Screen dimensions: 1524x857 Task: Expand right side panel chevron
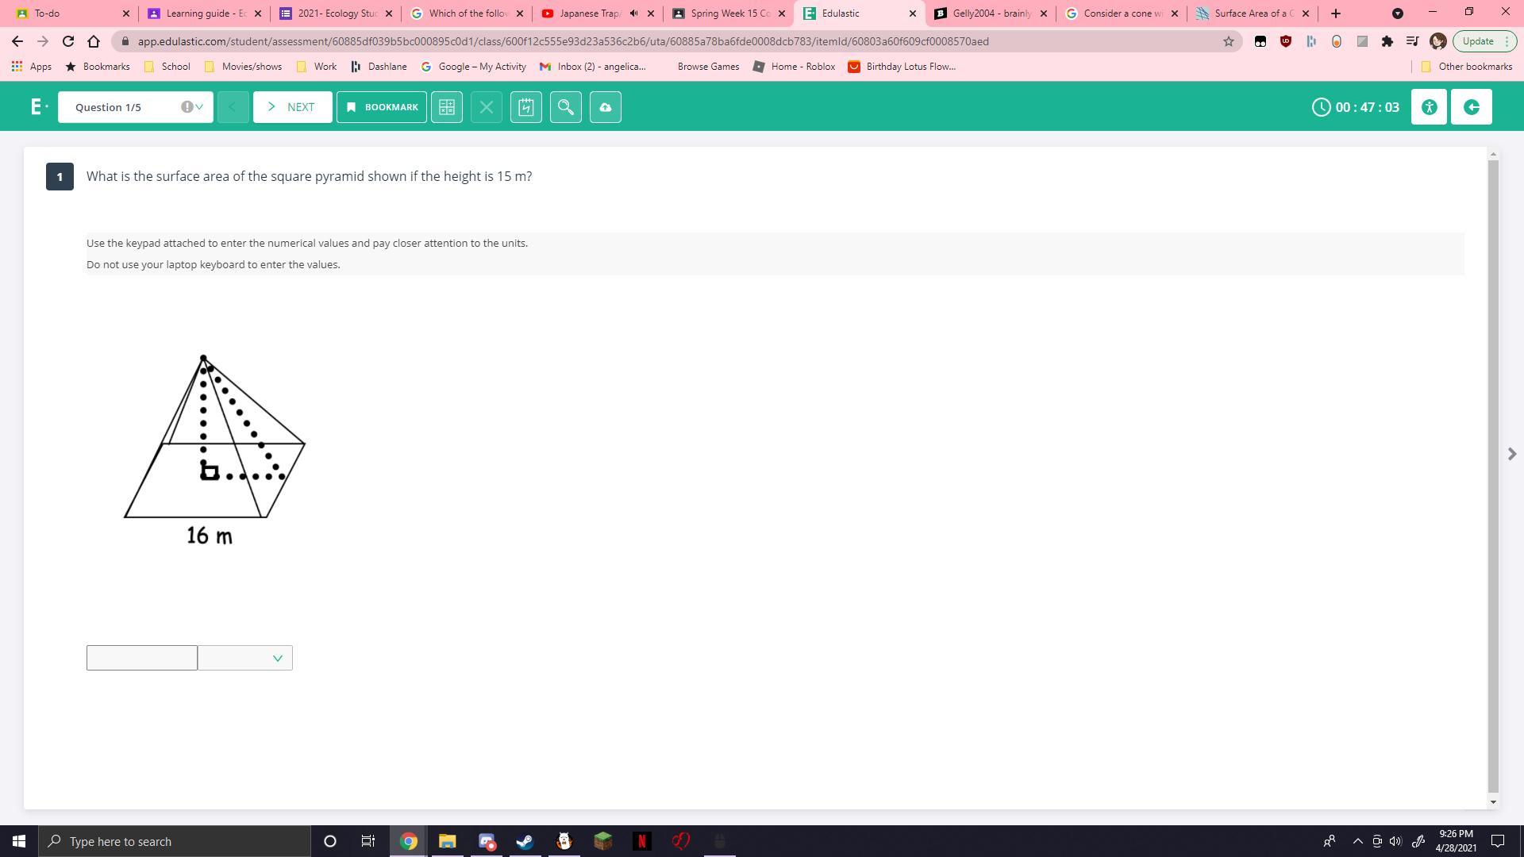(x=1511, y=454)
